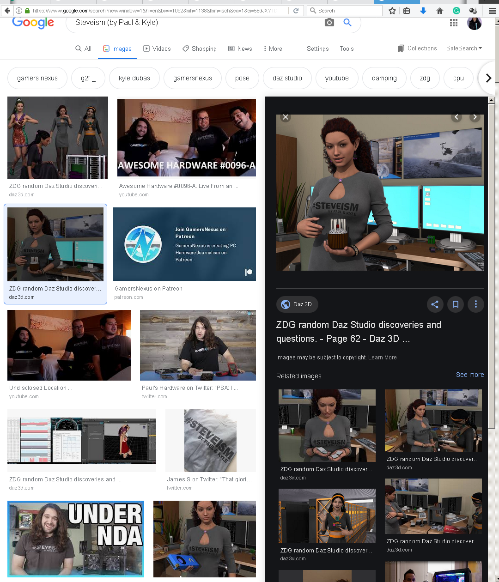Screen dimensions: 499x582
Task: Click 'Learn More' copyright link
Action: [x=382, y=358]
